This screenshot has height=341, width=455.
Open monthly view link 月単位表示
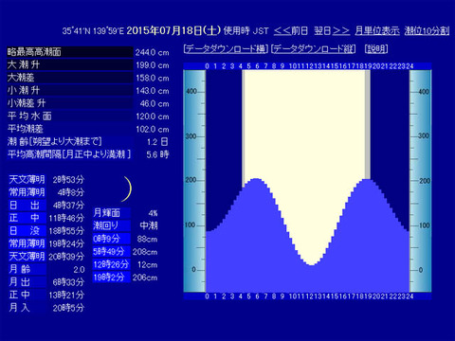pos(377,30)
